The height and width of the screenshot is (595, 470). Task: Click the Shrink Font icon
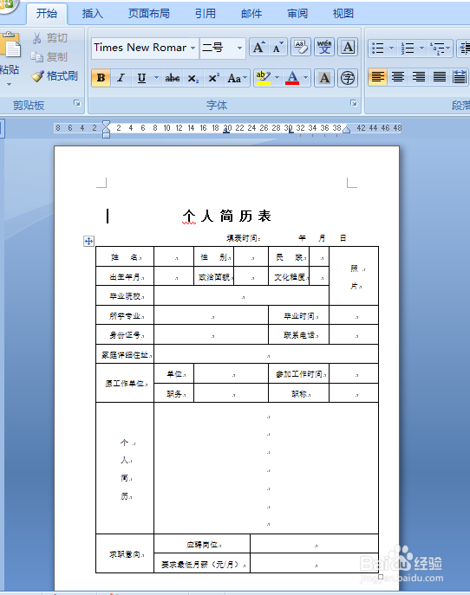point(277,48)
